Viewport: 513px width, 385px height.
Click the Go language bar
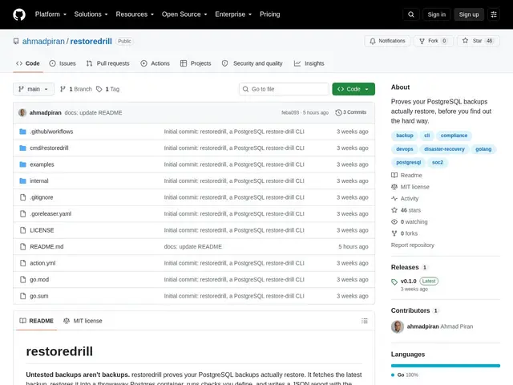446,366
